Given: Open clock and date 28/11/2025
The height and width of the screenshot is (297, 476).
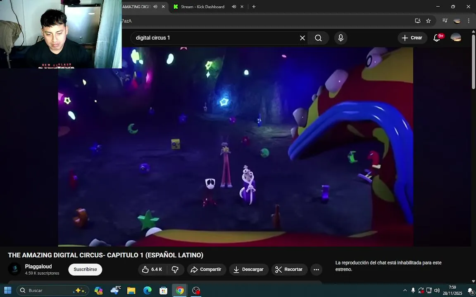Looking at the screenshot, I should coord(452,290).
